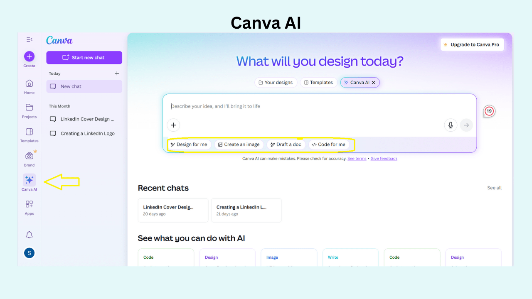
Task: Remove the Canva AI filter chip
Action: [x=374, y=82]
